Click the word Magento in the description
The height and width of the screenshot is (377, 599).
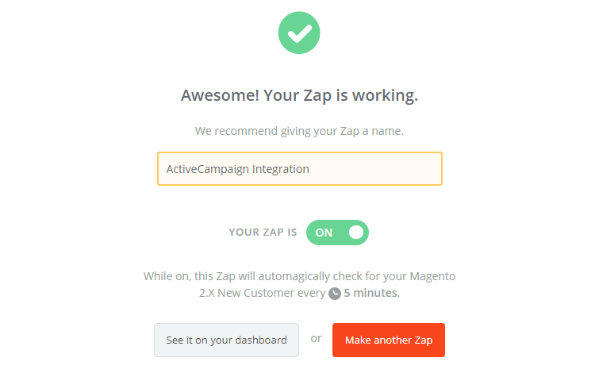click(432, 276)
